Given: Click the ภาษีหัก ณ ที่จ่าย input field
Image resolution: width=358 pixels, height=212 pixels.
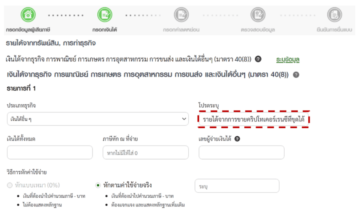Looking at the screenshot, I should [146, 152].
